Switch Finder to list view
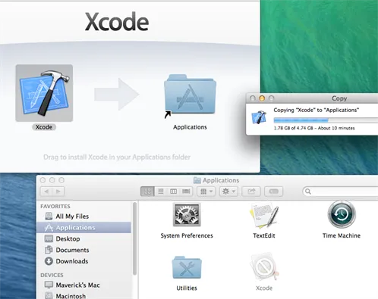The width and height of the screenshot is (378, 299). click(161, 192)
